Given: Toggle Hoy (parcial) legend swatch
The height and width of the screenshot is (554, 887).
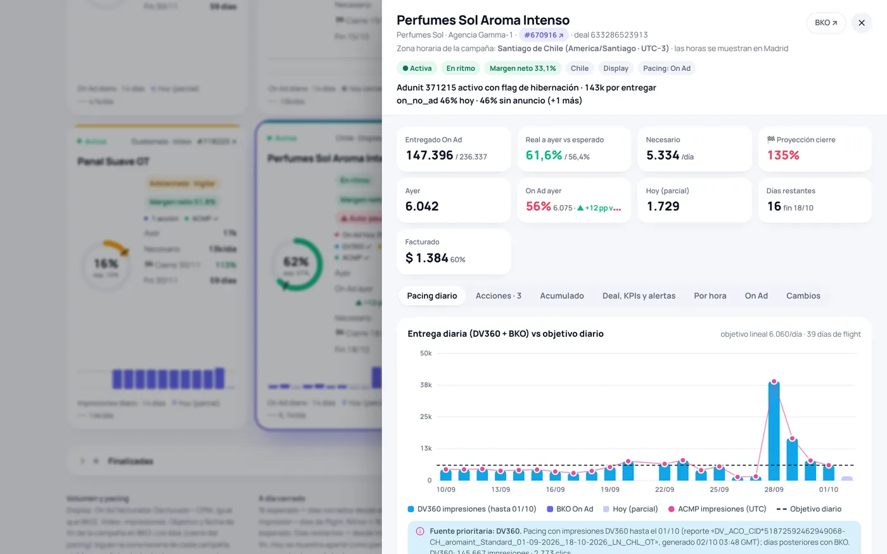Looking at the screenshot, I should tap(606, 509).
